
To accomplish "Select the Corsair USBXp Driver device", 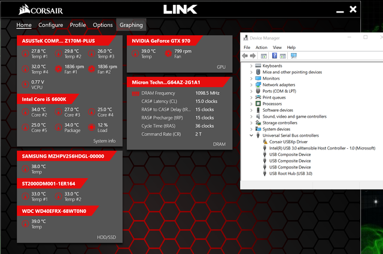I will tap(288, 142).
